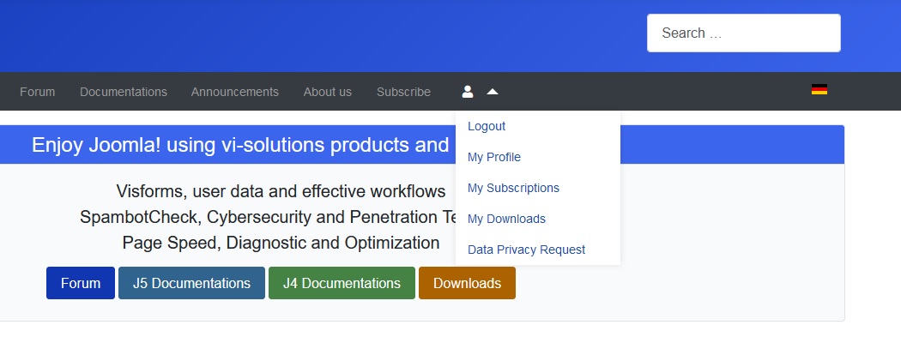Open the Documentations nav menu item
Screen dimensions: 901x337
[123, 92]
